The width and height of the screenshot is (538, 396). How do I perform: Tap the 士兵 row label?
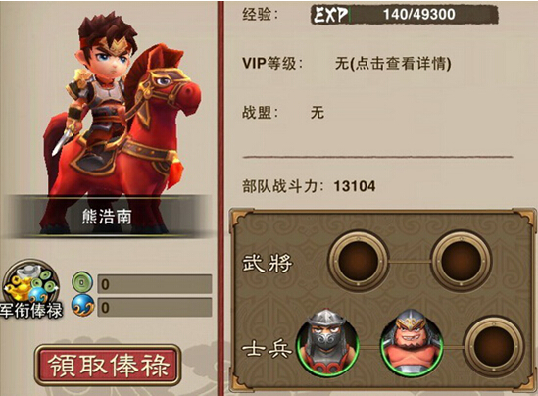tap(268, 349)
